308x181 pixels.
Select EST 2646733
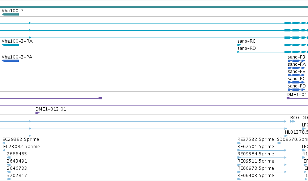pyautogui.click(x=17, y=168)
